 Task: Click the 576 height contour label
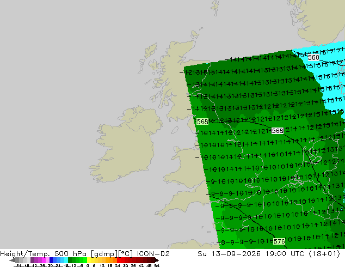279,241
